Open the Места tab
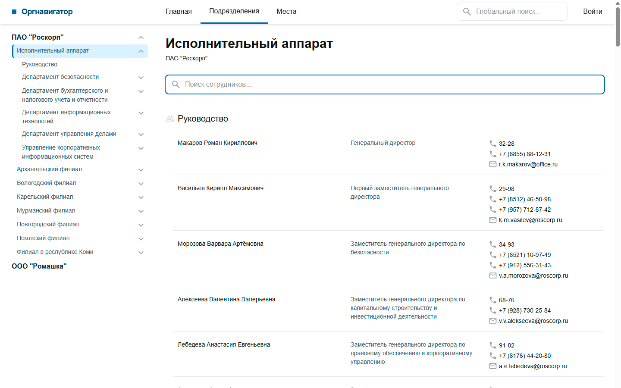The width and height of the screenshot is (621, 388). coord(286,12)
